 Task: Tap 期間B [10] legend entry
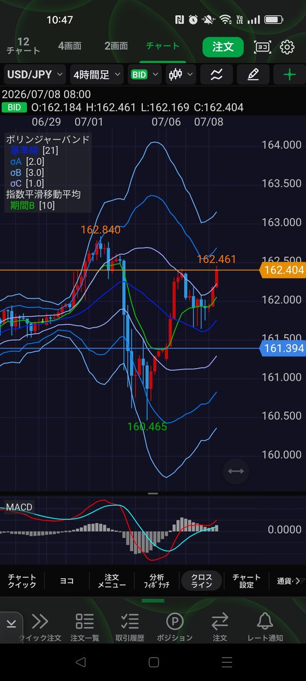tap(32, 205)
